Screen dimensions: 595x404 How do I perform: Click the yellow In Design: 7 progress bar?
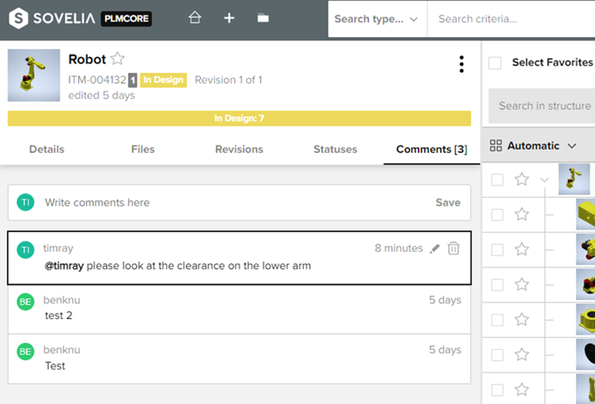(239, 118)
